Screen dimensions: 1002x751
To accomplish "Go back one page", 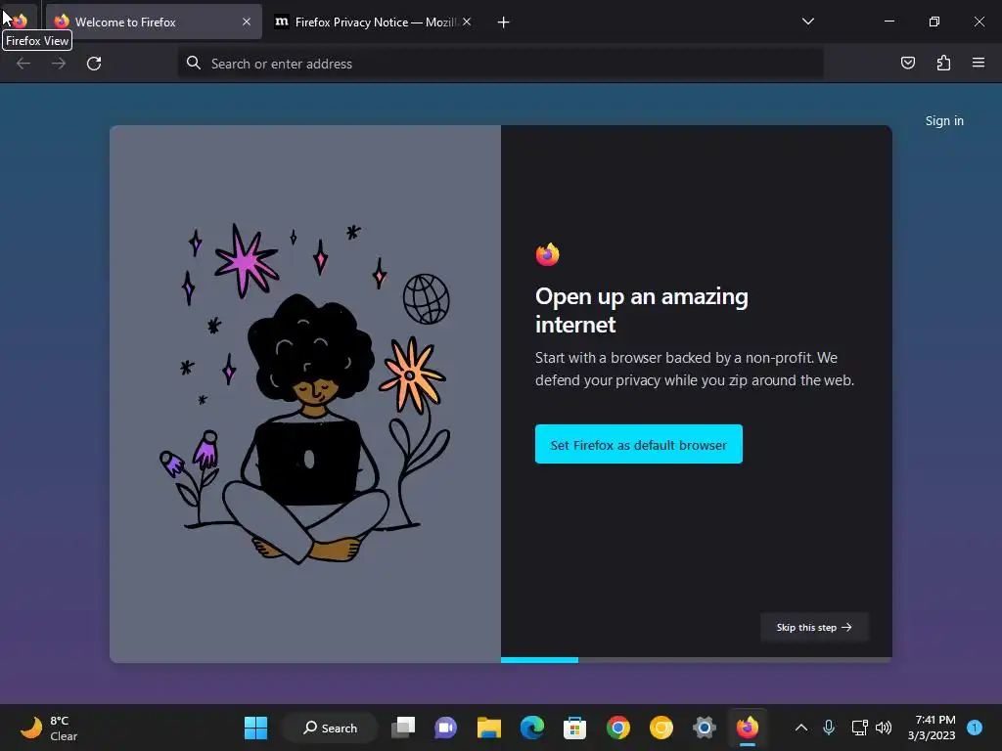I will pyautogui.click(x=23, y=64).
